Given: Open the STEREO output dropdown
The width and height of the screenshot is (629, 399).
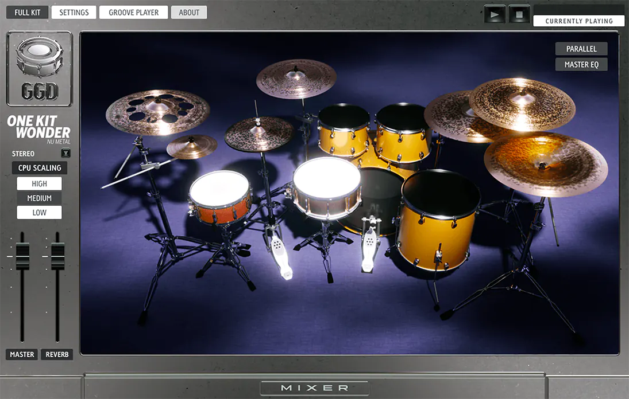Looking at the screenshot, I should (65, 153).
